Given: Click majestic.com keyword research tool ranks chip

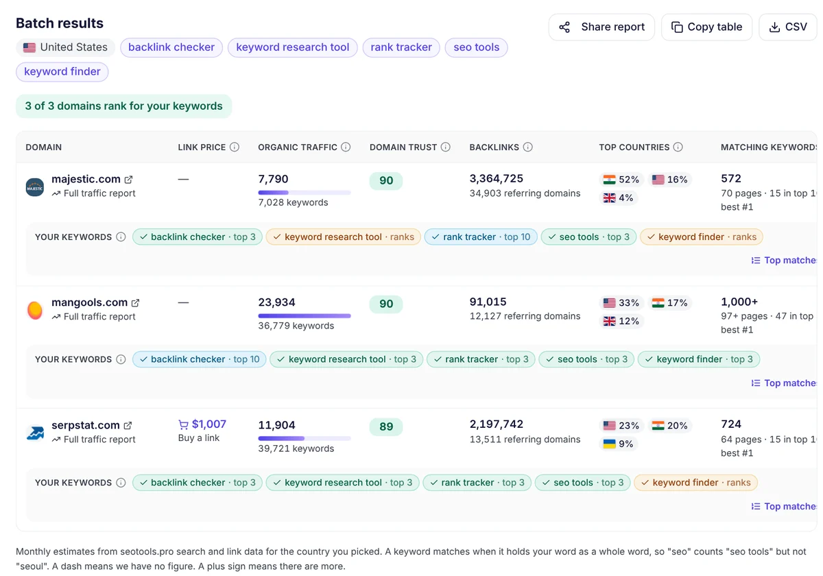Looking at the screenshot, I should coord(343,237).
